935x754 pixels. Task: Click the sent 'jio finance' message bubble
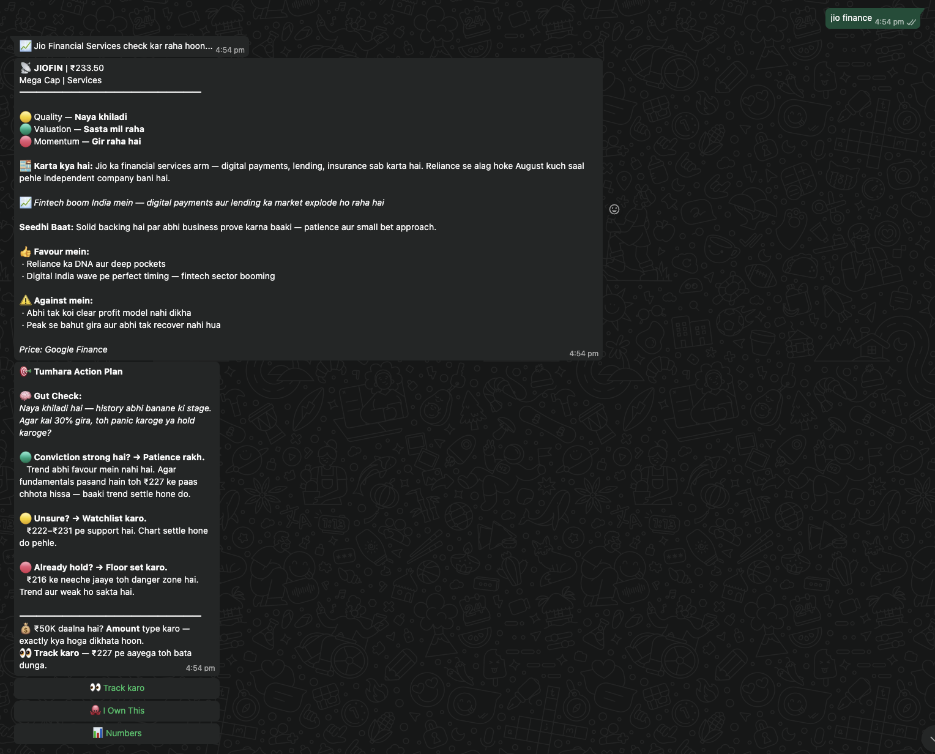873,18
